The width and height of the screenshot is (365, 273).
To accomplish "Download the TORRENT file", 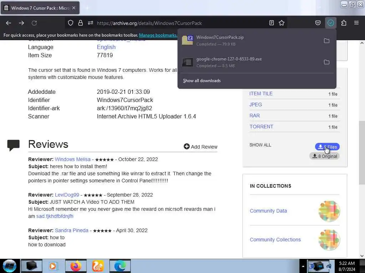I will click(x=261, y=127).
